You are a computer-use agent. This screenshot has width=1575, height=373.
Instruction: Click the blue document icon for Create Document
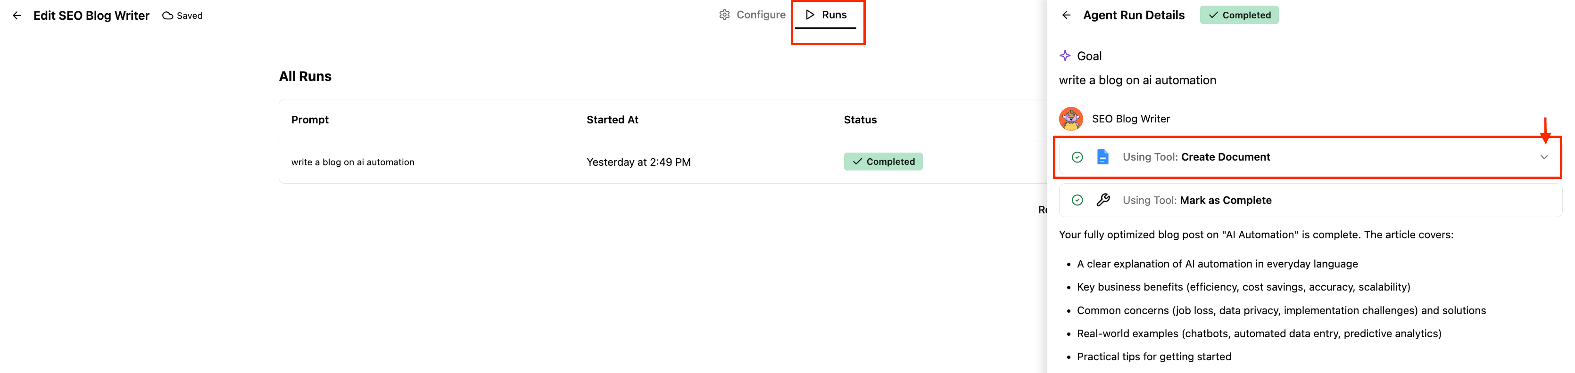1102,157
